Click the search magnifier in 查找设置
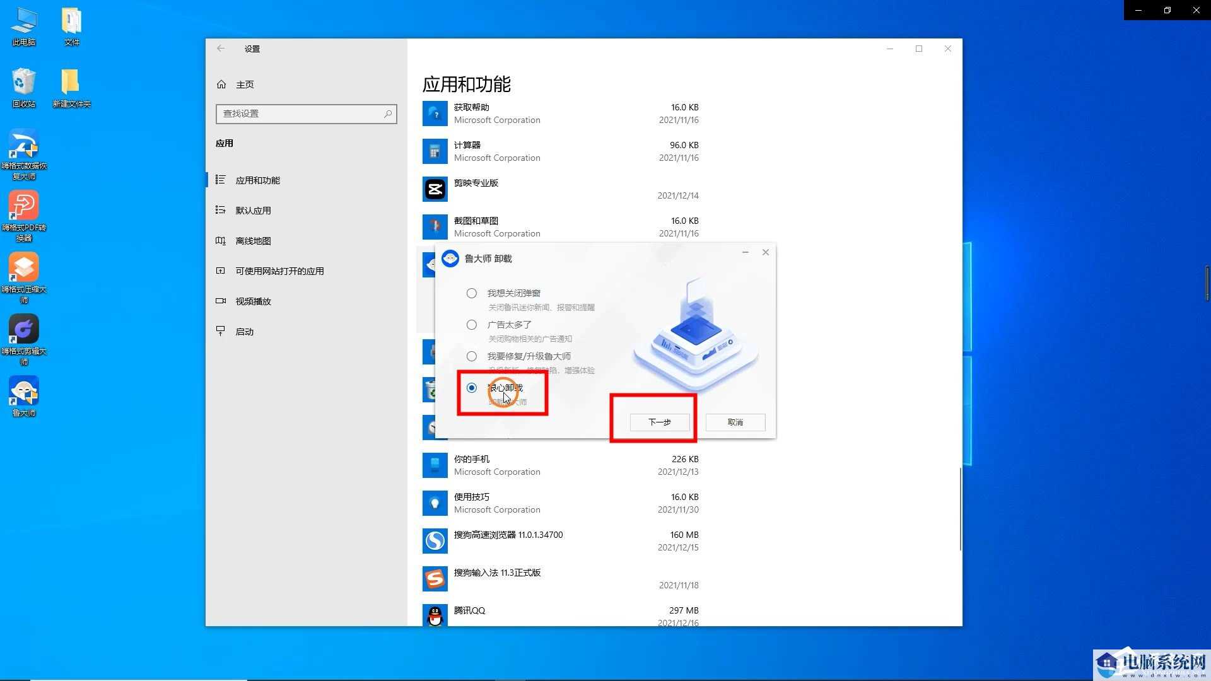 click(388, 113)
